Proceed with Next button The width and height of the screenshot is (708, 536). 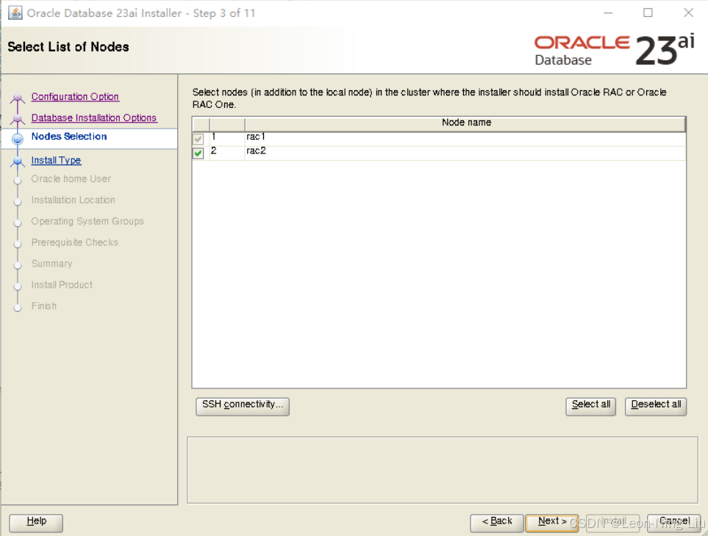[x=552, y=523]
